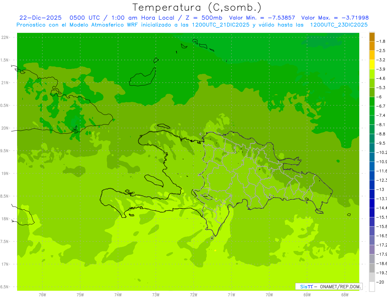387x299 pixels.
Task: Click the "Pronostico con el Modelo Atmosferico WRF" text
Action: (77, 25)
